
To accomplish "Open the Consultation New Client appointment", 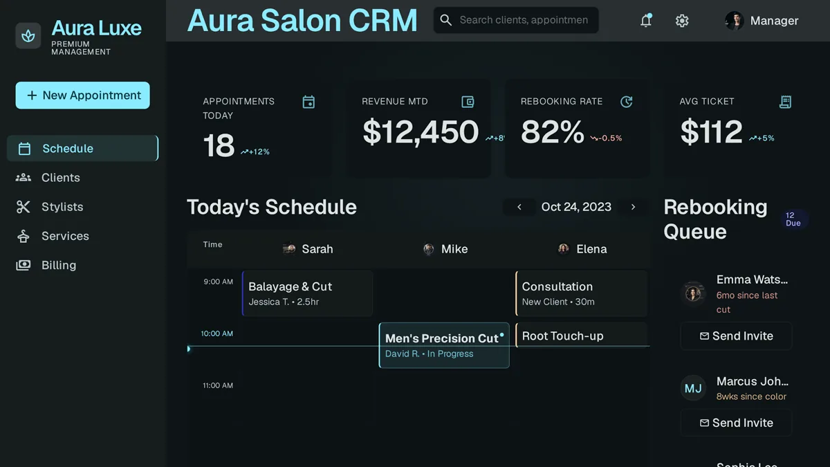I will [582, 293].
